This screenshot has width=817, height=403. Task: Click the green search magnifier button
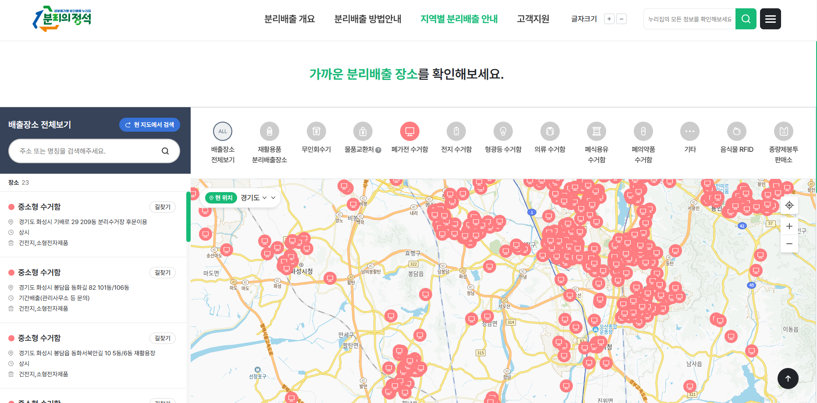(x=746, y=19)
